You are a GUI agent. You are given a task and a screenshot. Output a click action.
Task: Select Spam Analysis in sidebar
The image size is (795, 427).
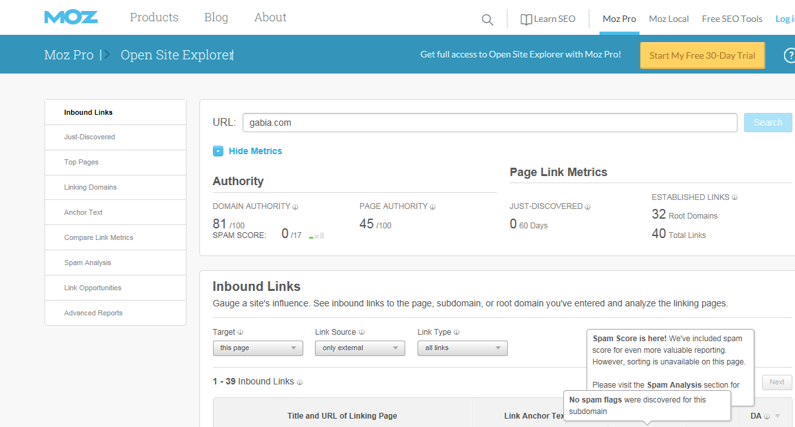[88, 263]
